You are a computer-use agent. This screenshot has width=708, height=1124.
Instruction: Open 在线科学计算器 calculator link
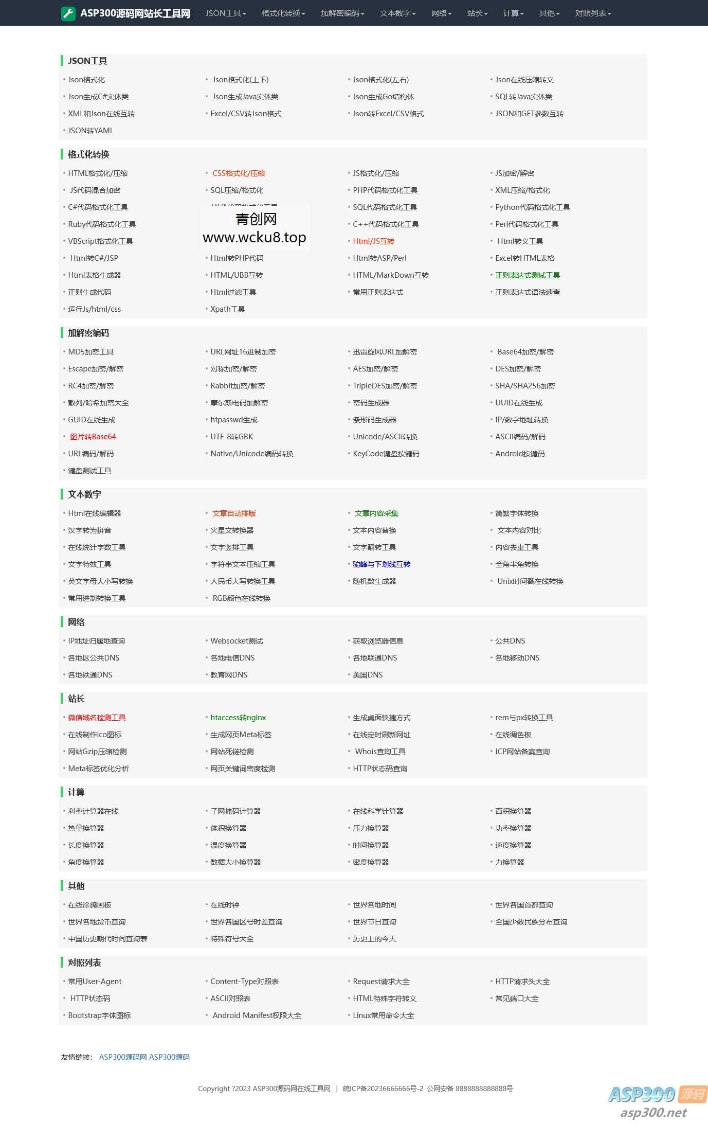tap(378, 811)
